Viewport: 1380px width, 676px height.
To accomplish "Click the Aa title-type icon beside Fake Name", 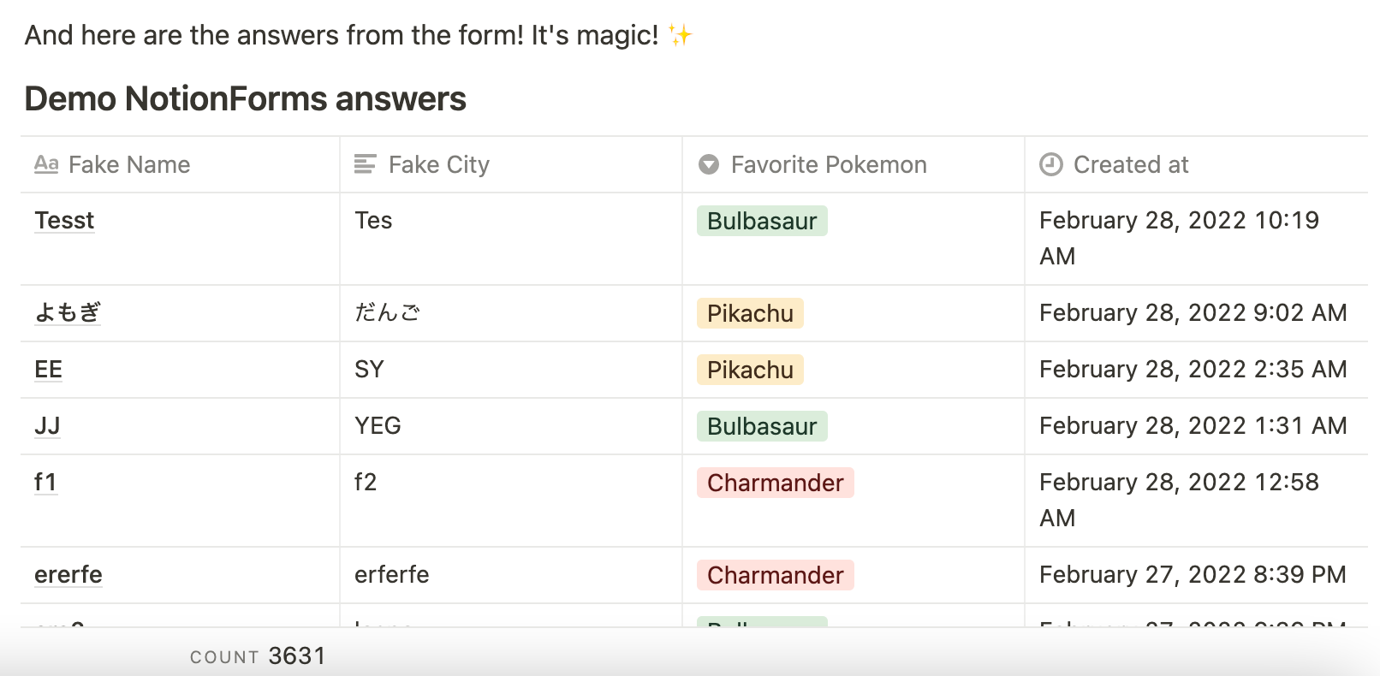I will point(46,164).
